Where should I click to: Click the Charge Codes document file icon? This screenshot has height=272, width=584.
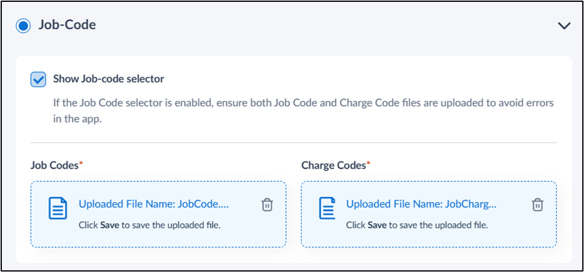[328, 208]
